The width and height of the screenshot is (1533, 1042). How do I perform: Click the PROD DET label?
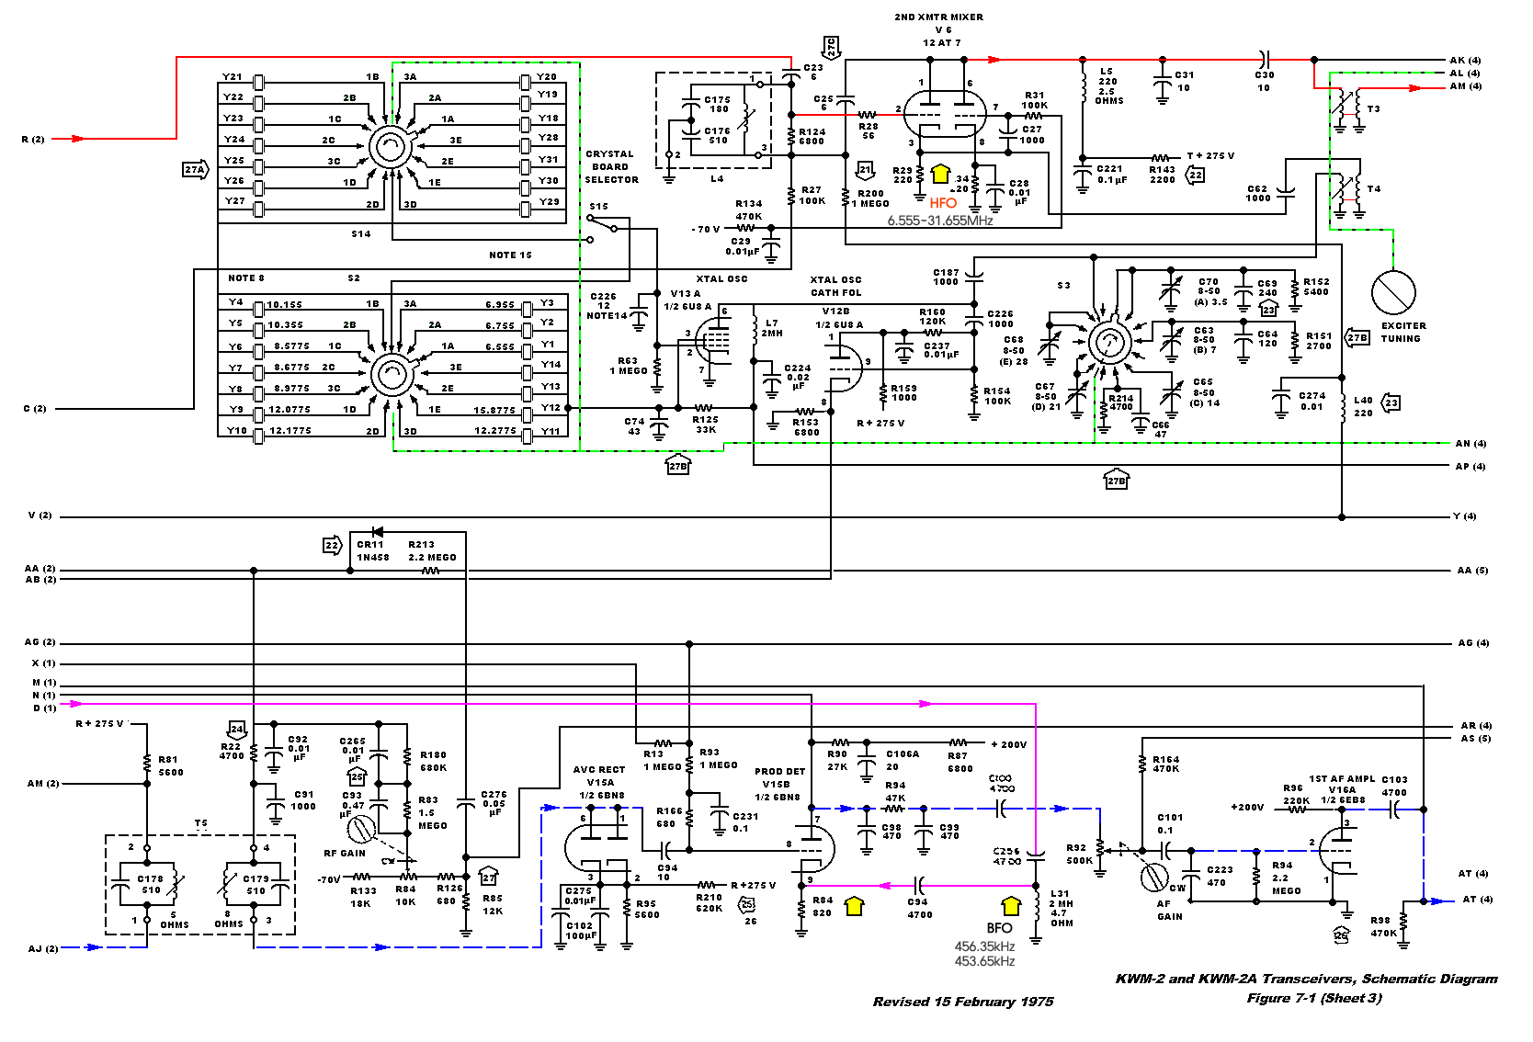coord(779,772)
